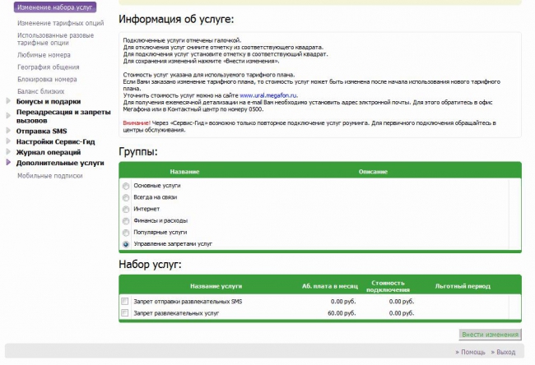Click "Название услуги" column header
The width and height of the screenshot is (535, 365).
(x=216, y=286)
